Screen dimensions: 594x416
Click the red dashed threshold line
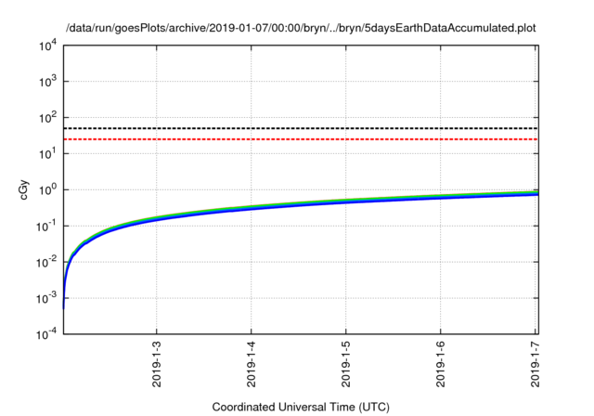(x=301, y=139)
